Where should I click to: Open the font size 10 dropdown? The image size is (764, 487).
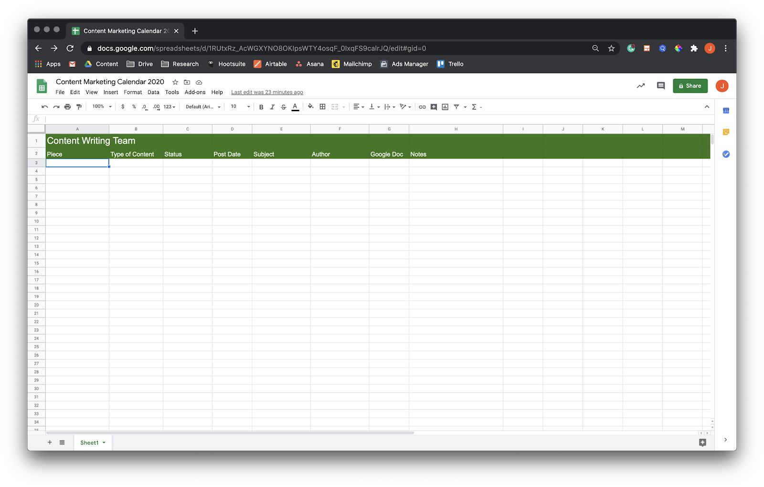click(x=241, y=106)
